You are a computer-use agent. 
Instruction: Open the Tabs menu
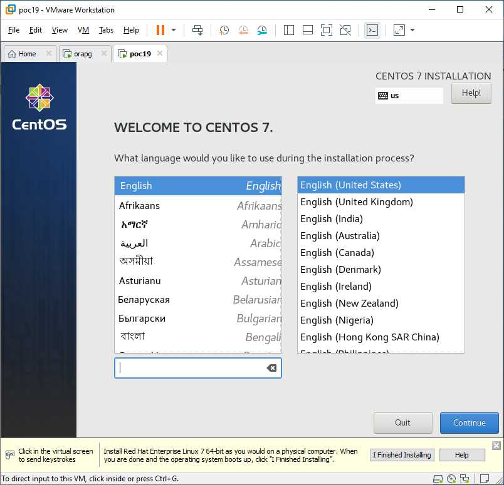pos(106,30)
